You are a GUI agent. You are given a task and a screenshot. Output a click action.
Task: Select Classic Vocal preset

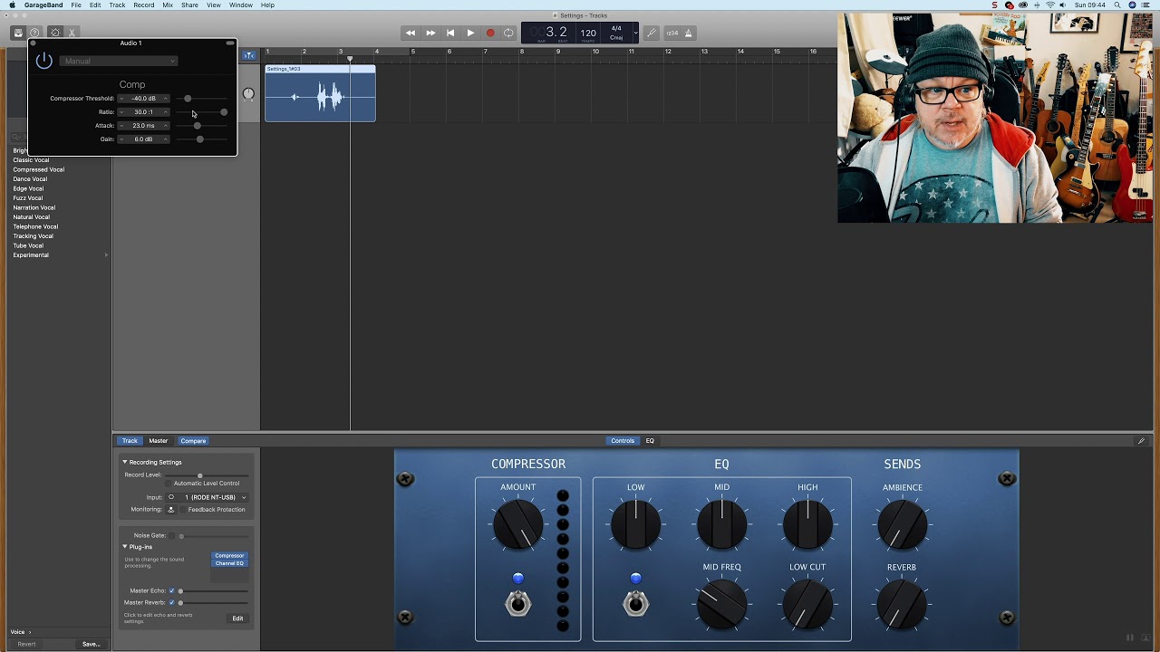(x=31, y=160)
